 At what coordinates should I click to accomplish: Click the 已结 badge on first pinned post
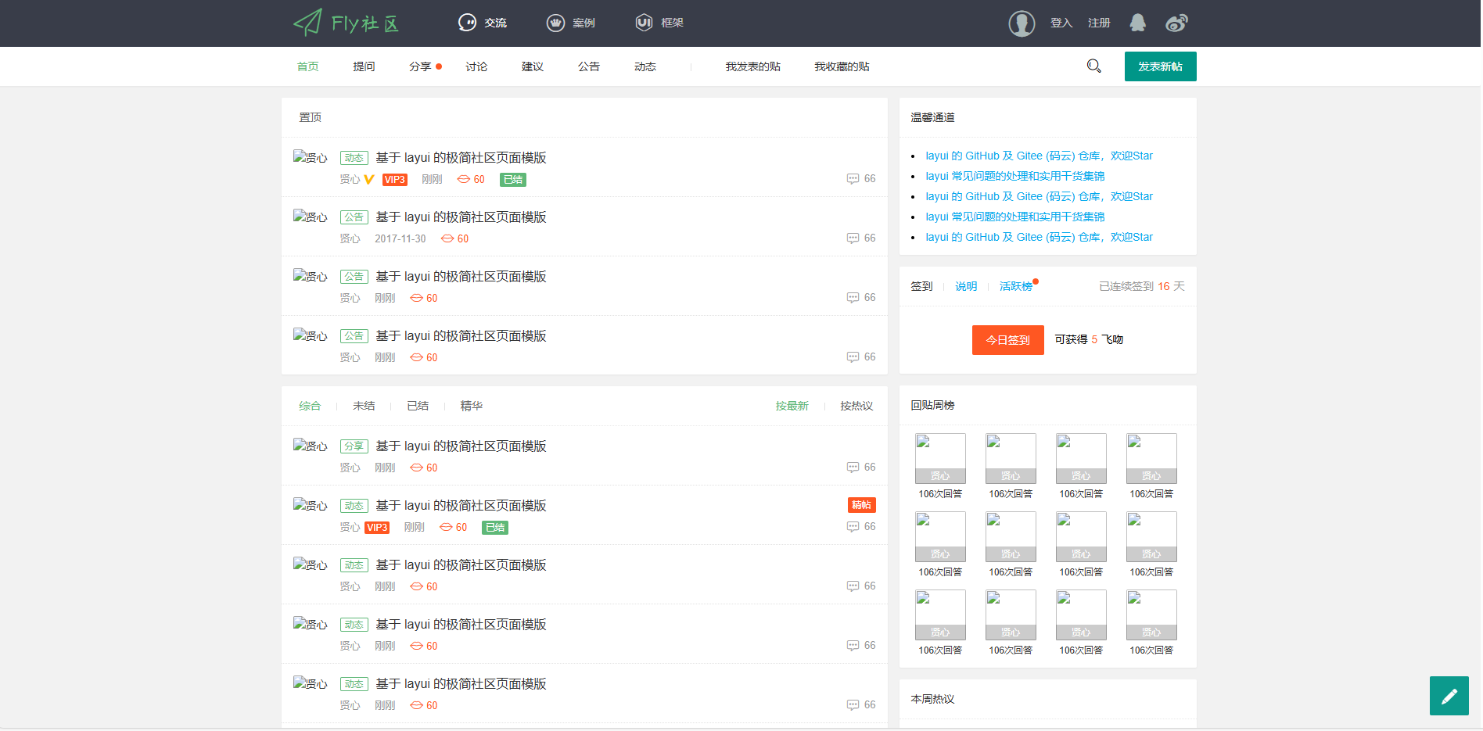(513, 180)
